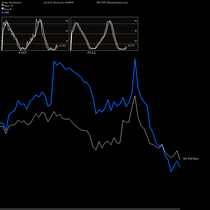Click the 11.32 value in FAST chart
The image size is (210, 210).
(x=62, y=46)
